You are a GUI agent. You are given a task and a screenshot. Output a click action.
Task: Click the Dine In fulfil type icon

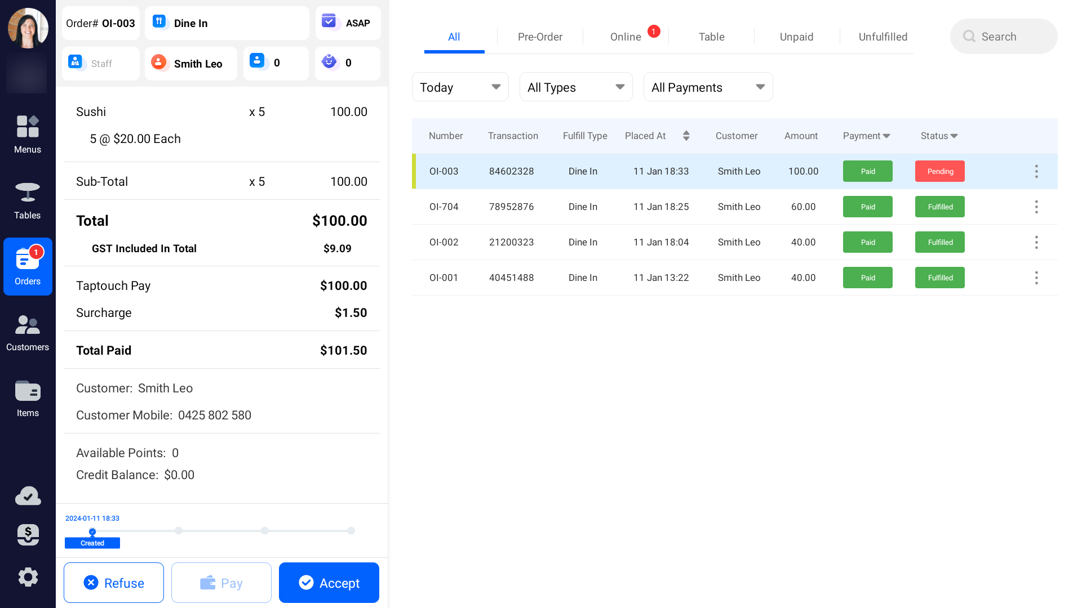(x=159, y=22)
